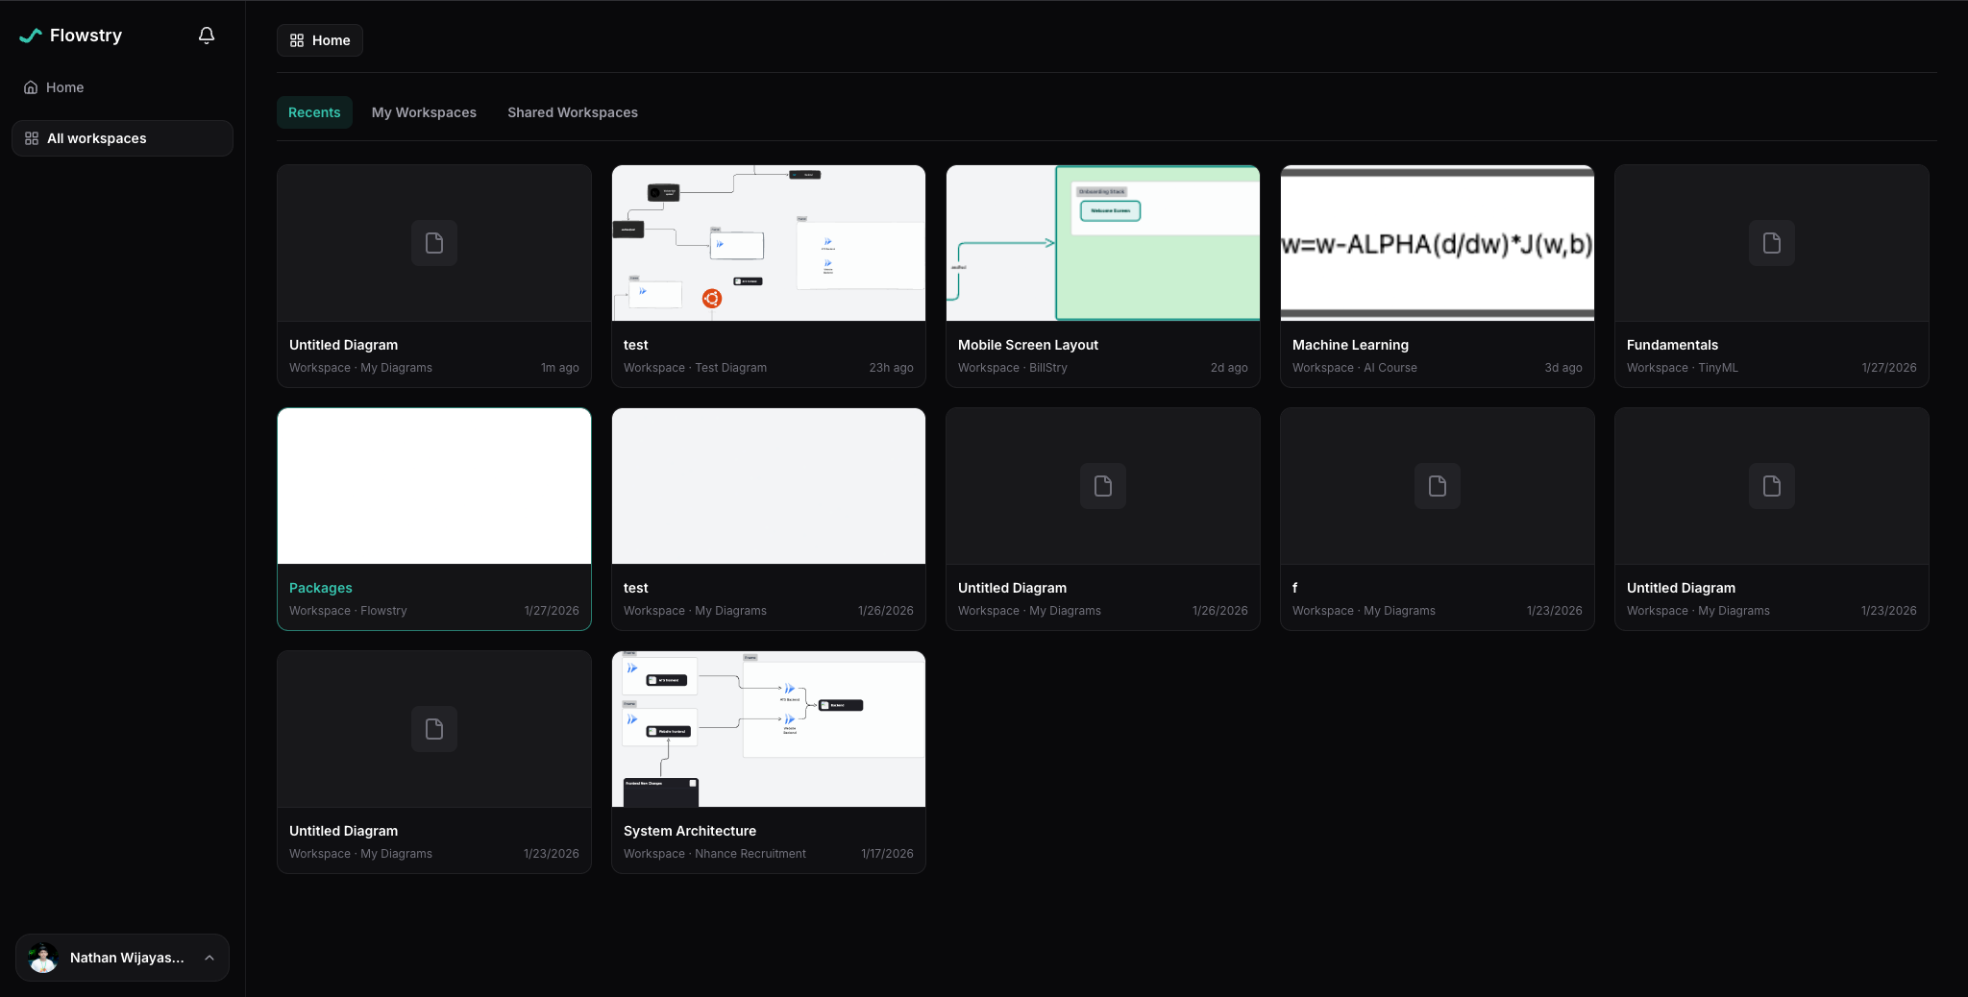This screenshot has width=1968, height=997.
Task: Click the notification bell icon
Action: (x=206, y=36)
